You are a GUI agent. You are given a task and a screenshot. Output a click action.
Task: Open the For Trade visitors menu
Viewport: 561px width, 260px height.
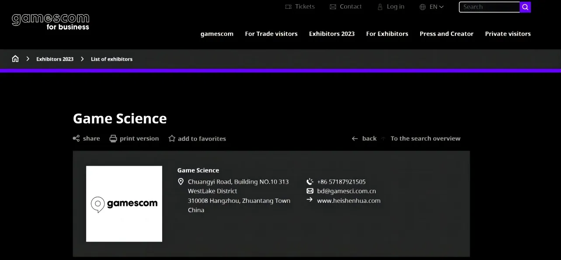[x=271, y=34]
